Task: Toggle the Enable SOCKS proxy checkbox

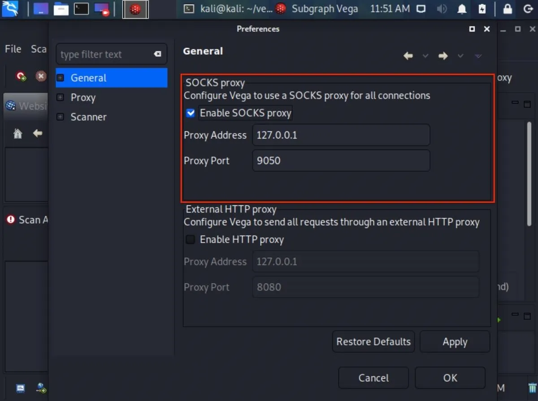Action: click(191, 113)
